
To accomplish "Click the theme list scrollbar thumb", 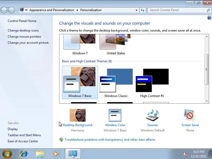I will (x=206, y=69).
